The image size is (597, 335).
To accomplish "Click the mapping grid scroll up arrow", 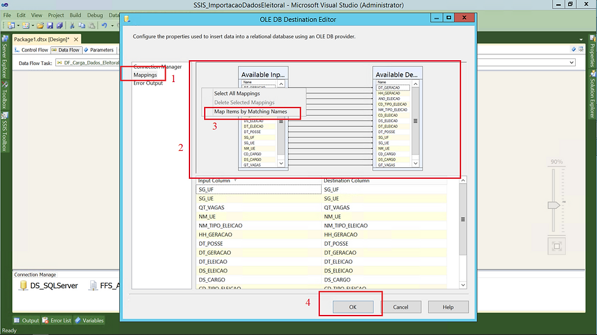I will click(x=463, y=181).
